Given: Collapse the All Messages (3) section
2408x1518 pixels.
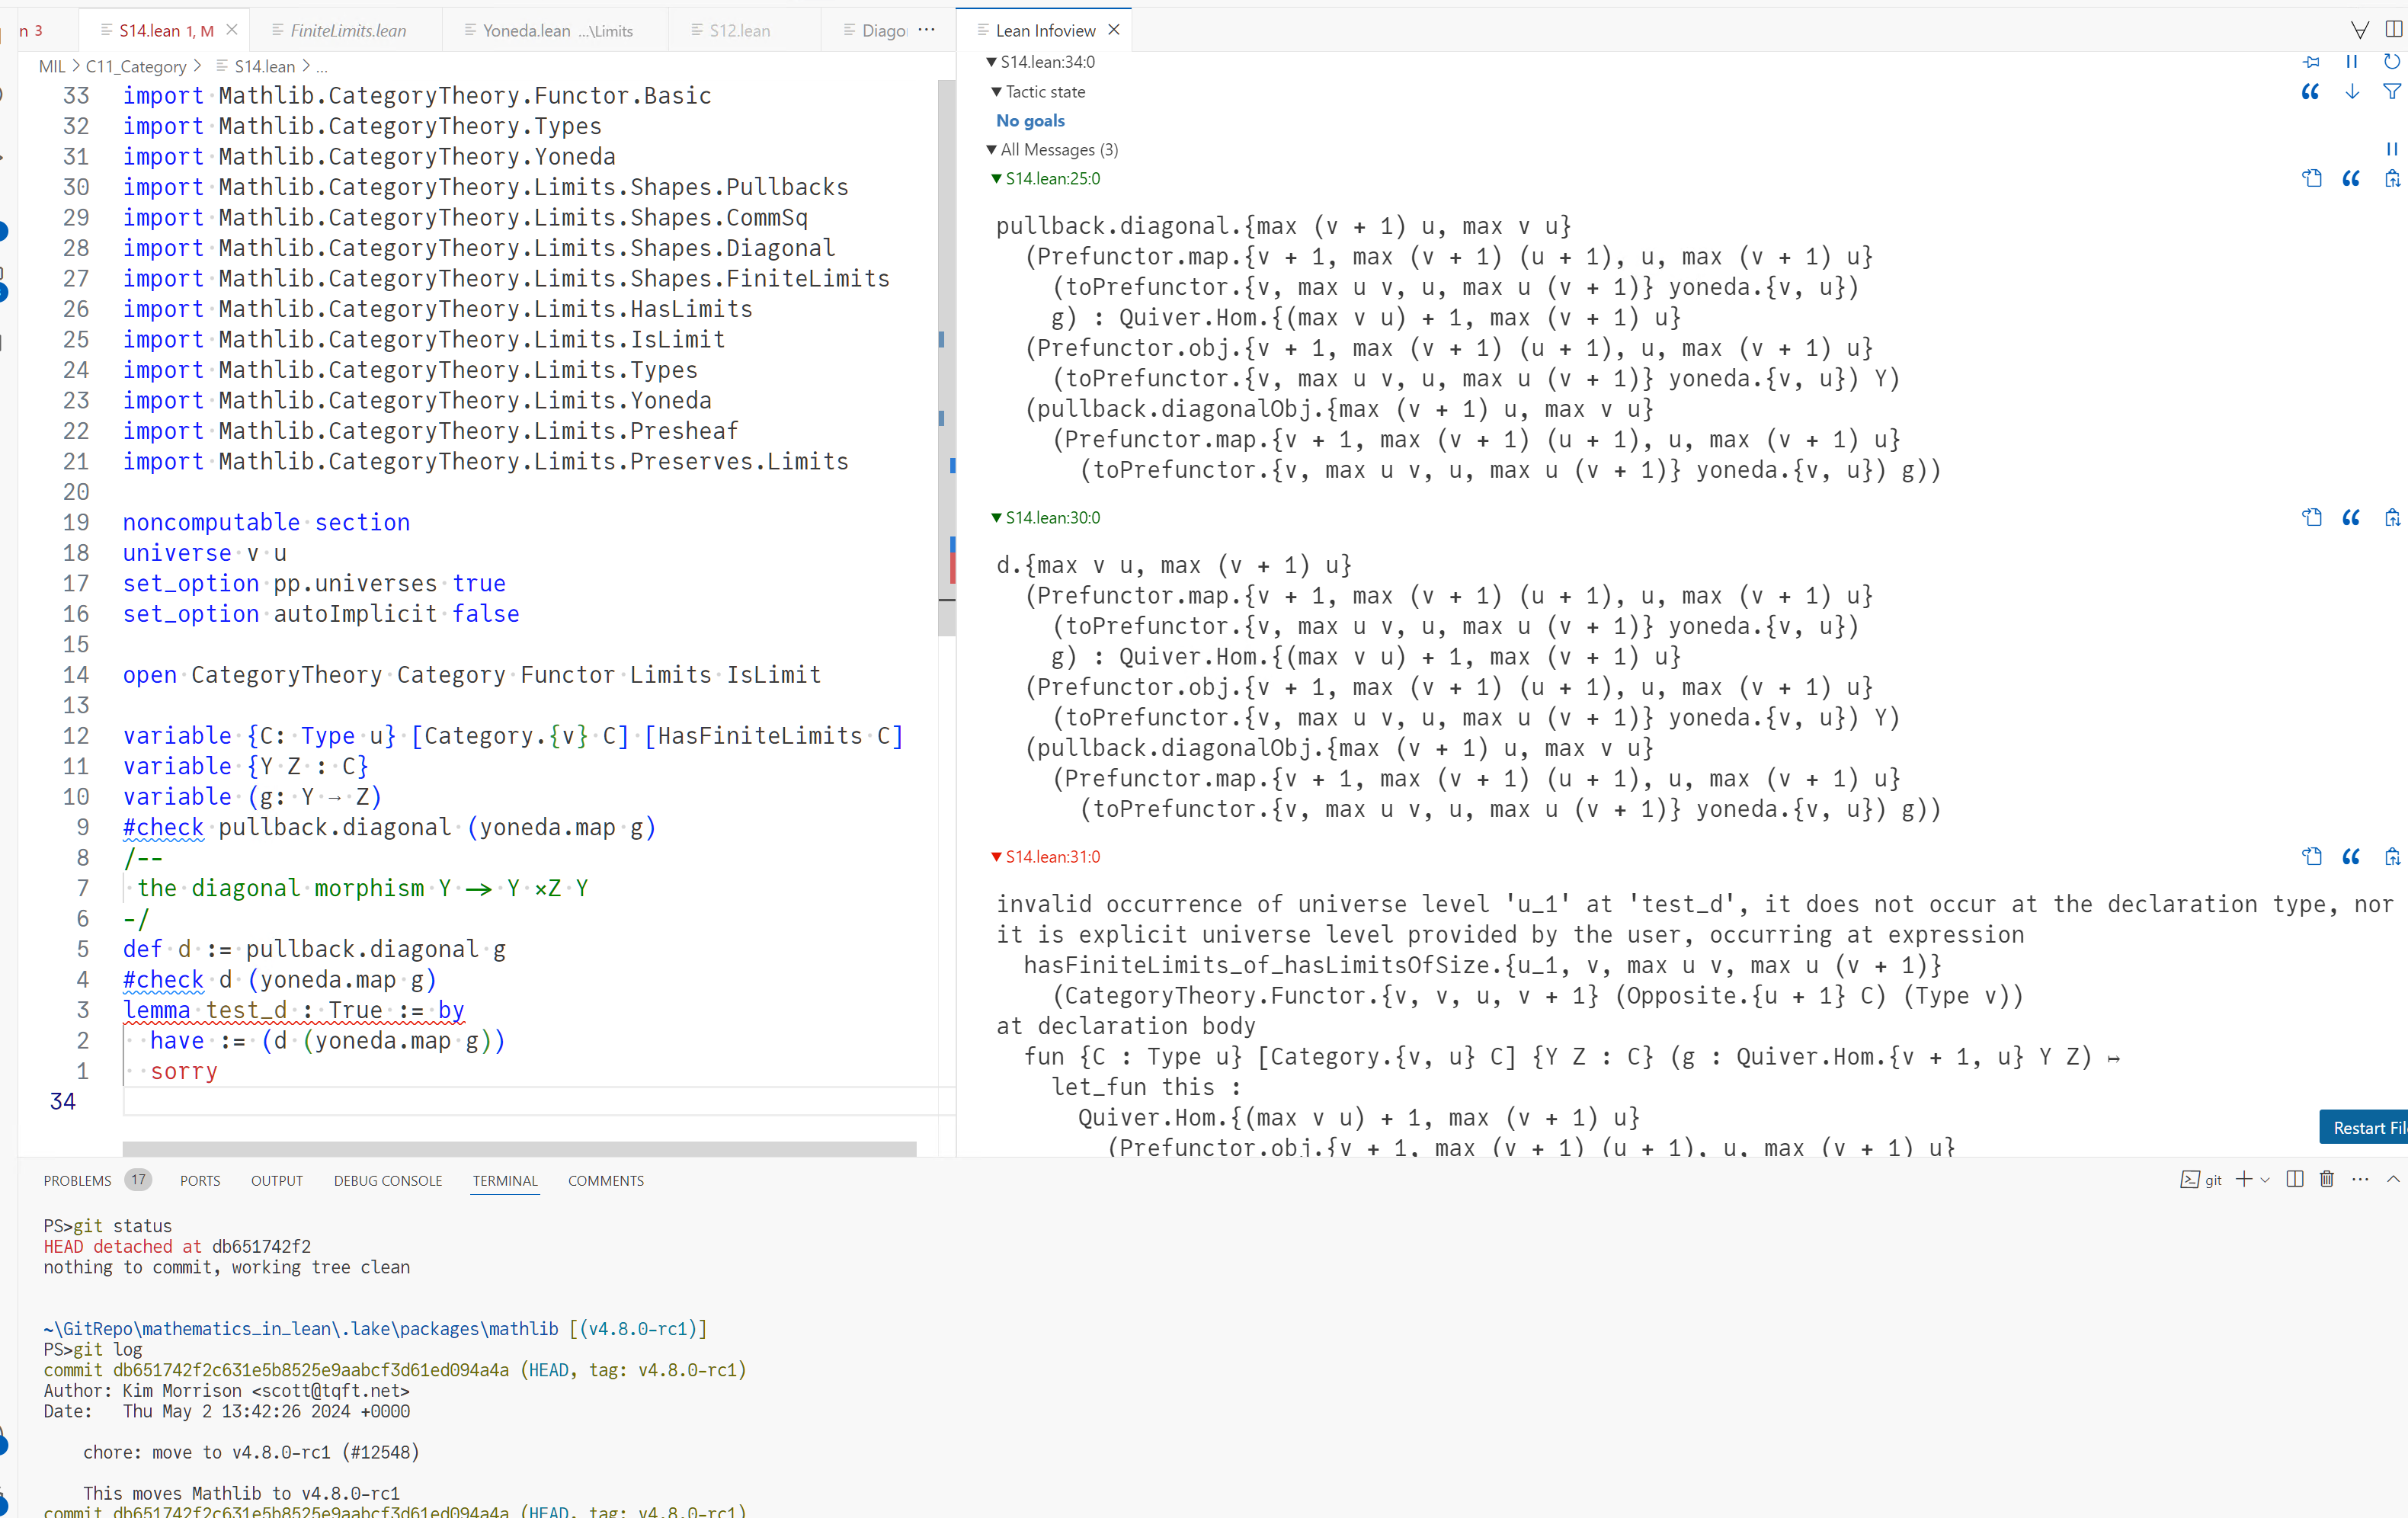Looking at the screenshot, I should pyautogui.click(x=991, y=150).
